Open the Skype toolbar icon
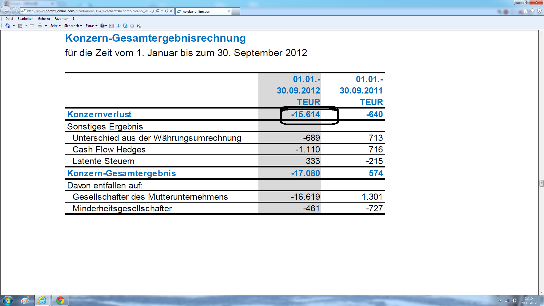544x306 pixels. [x=125, y=26]
